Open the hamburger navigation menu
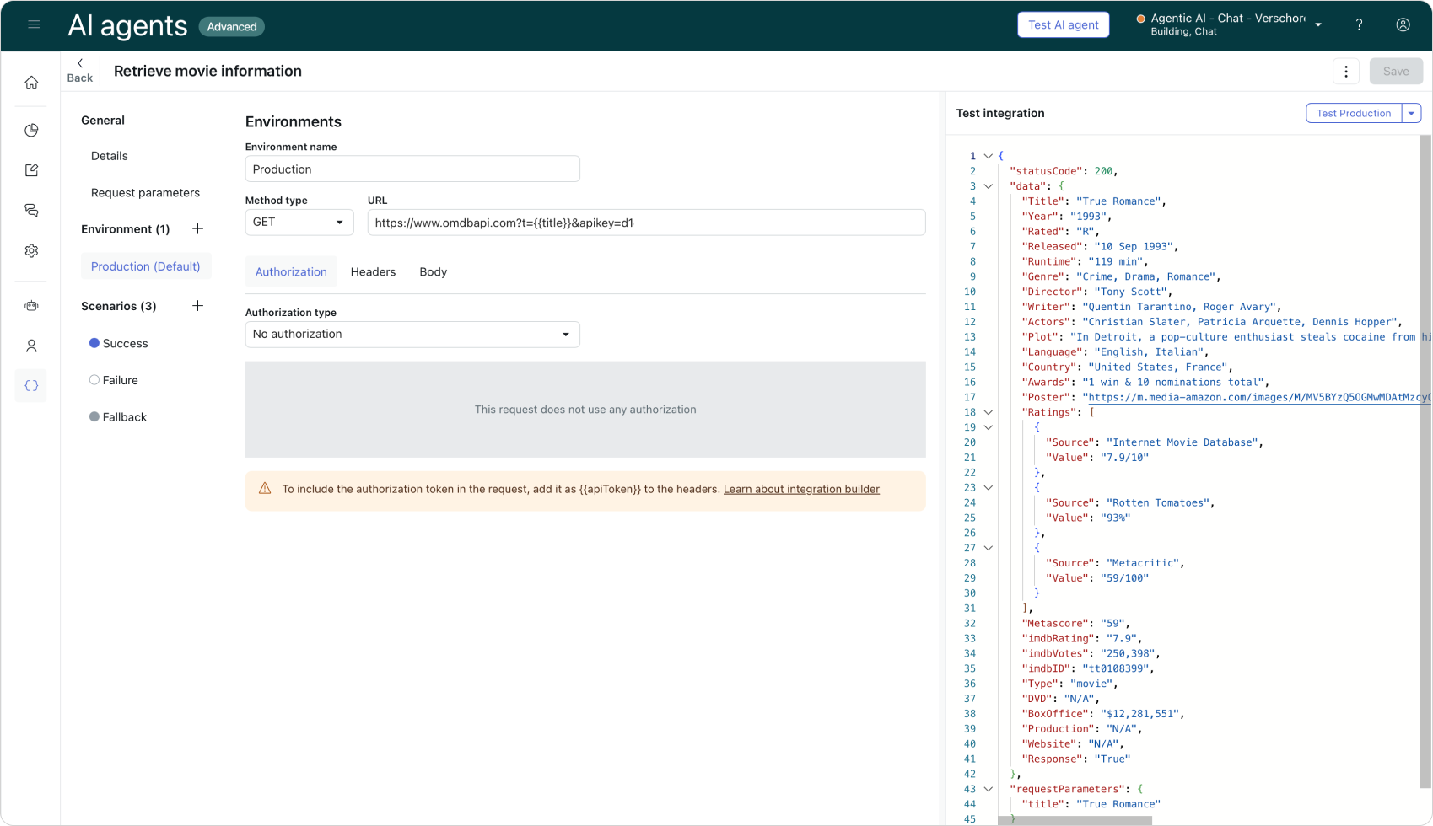The width and height of the screenshot is (1433, 826). coord(34,24)
